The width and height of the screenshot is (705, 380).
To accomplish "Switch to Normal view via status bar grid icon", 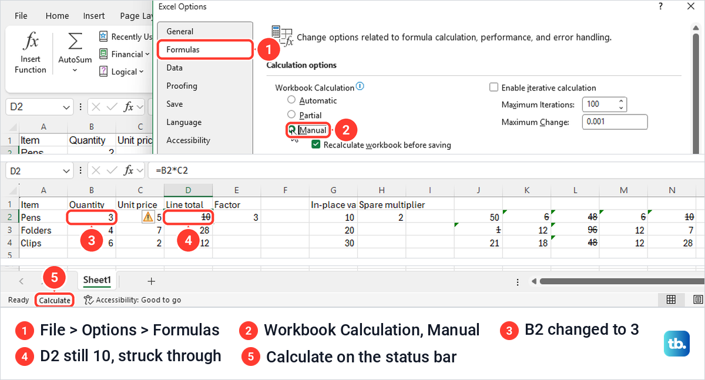I will pos(670,300).
